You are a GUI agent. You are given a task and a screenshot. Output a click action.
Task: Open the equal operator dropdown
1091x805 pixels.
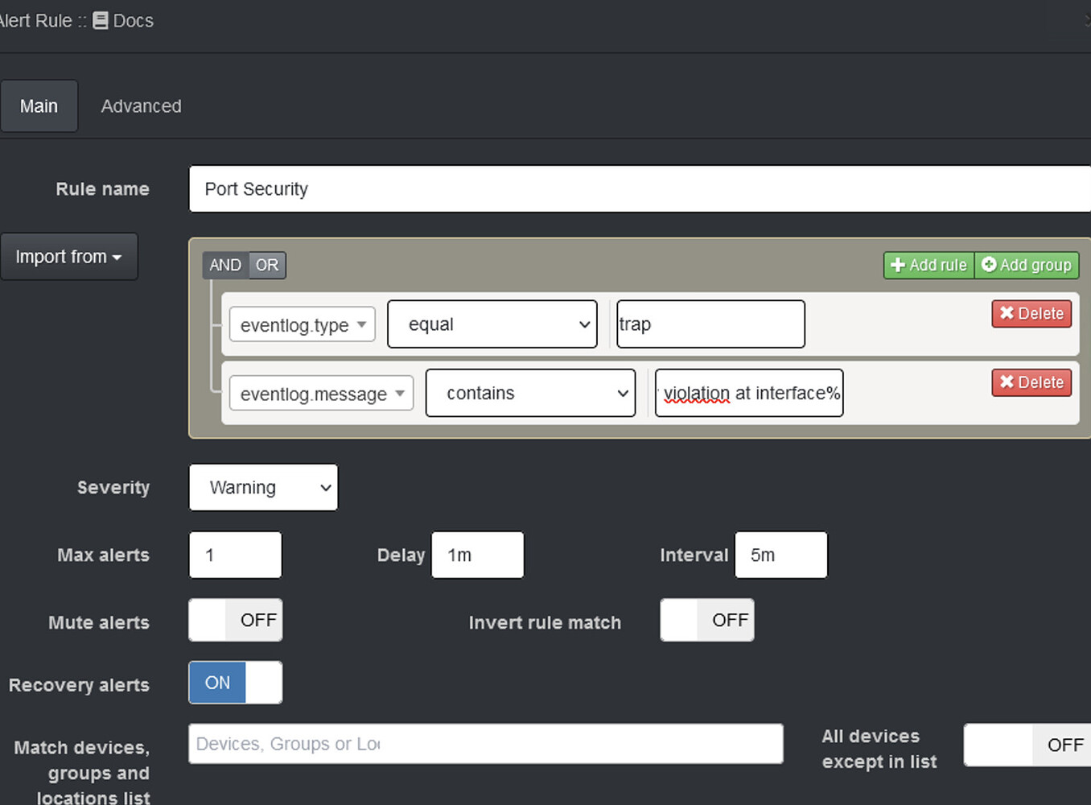pos(492,324)
